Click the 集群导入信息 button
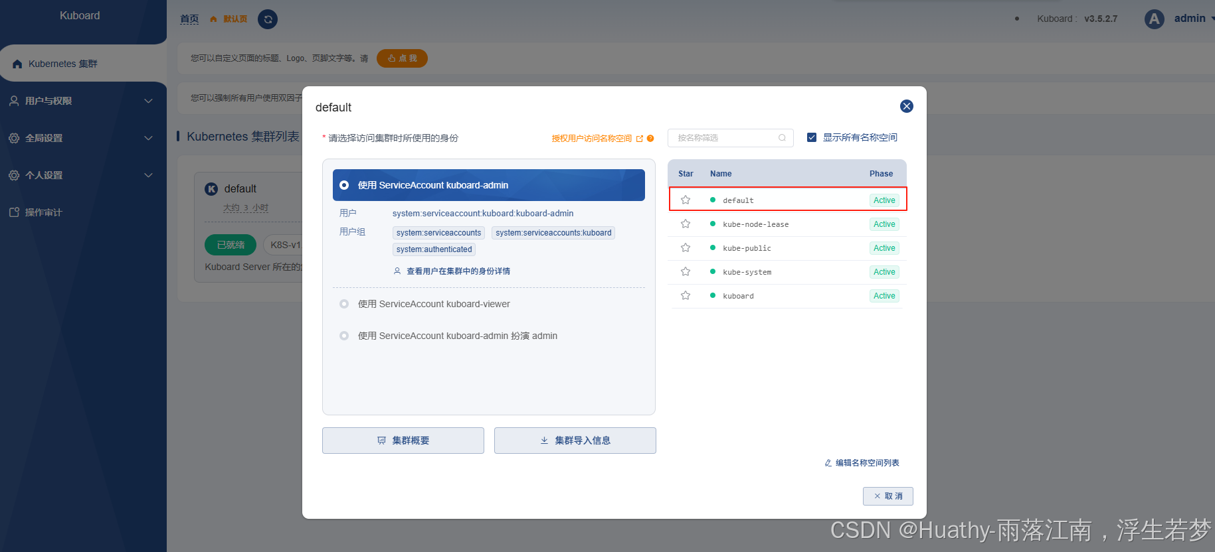 point(575,441)
